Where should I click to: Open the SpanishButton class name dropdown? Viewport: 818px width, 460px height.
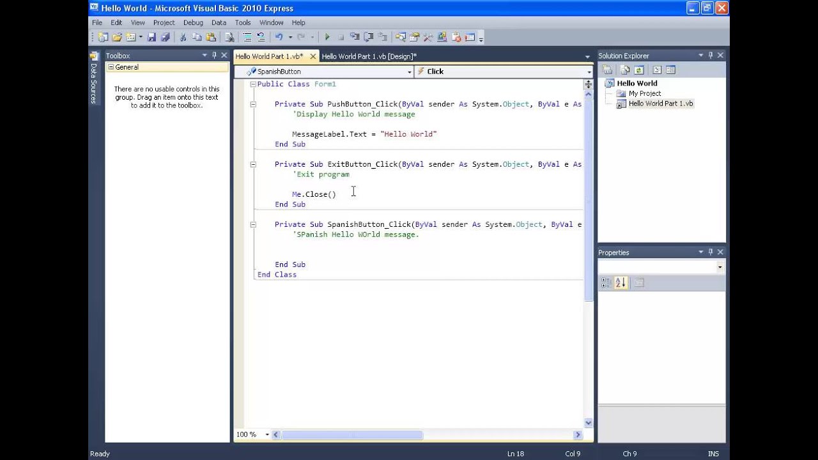click(x=410, y=72)
